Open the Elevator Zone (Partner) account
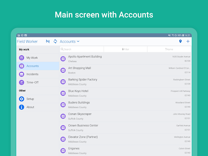This screenshot has height=156, width=208. click(126, 139)
